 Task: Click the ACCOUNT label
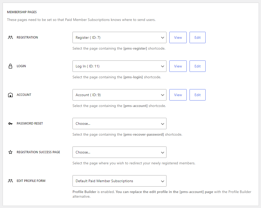pos(24,95)
